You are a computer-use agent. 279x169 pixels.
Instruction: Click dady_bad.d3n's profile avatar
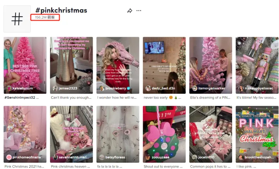pos(148,88)
